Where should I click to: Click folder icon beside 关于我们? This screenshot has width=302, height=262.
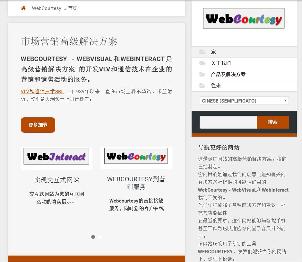202,63
